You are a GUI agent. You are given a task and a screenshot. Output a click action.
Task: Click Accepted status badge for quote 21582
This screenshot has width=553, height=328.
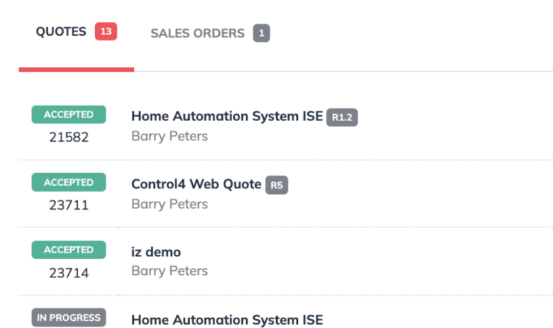(x=68, y=115)
